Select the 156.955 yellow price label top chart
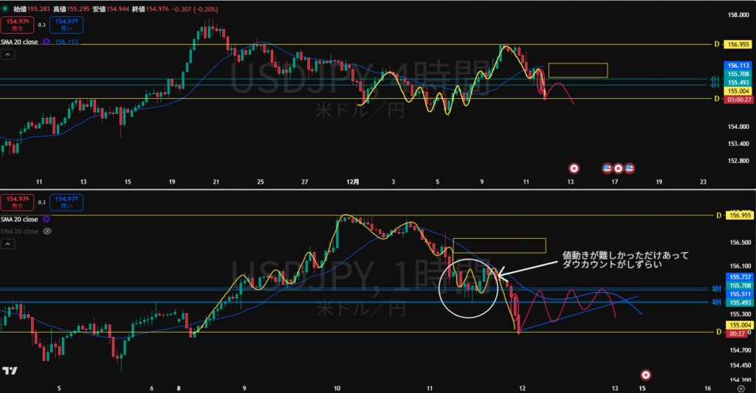The image size is (756, 393). click(x=738, y=44)
